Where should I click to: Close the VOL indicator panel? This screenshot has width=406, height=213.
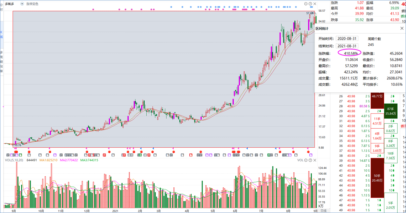315,160
